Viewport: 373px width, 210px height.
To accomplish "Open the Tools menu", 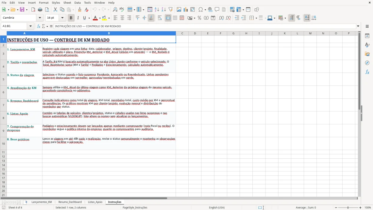I will pyautogui.click(x=87, y=2).
